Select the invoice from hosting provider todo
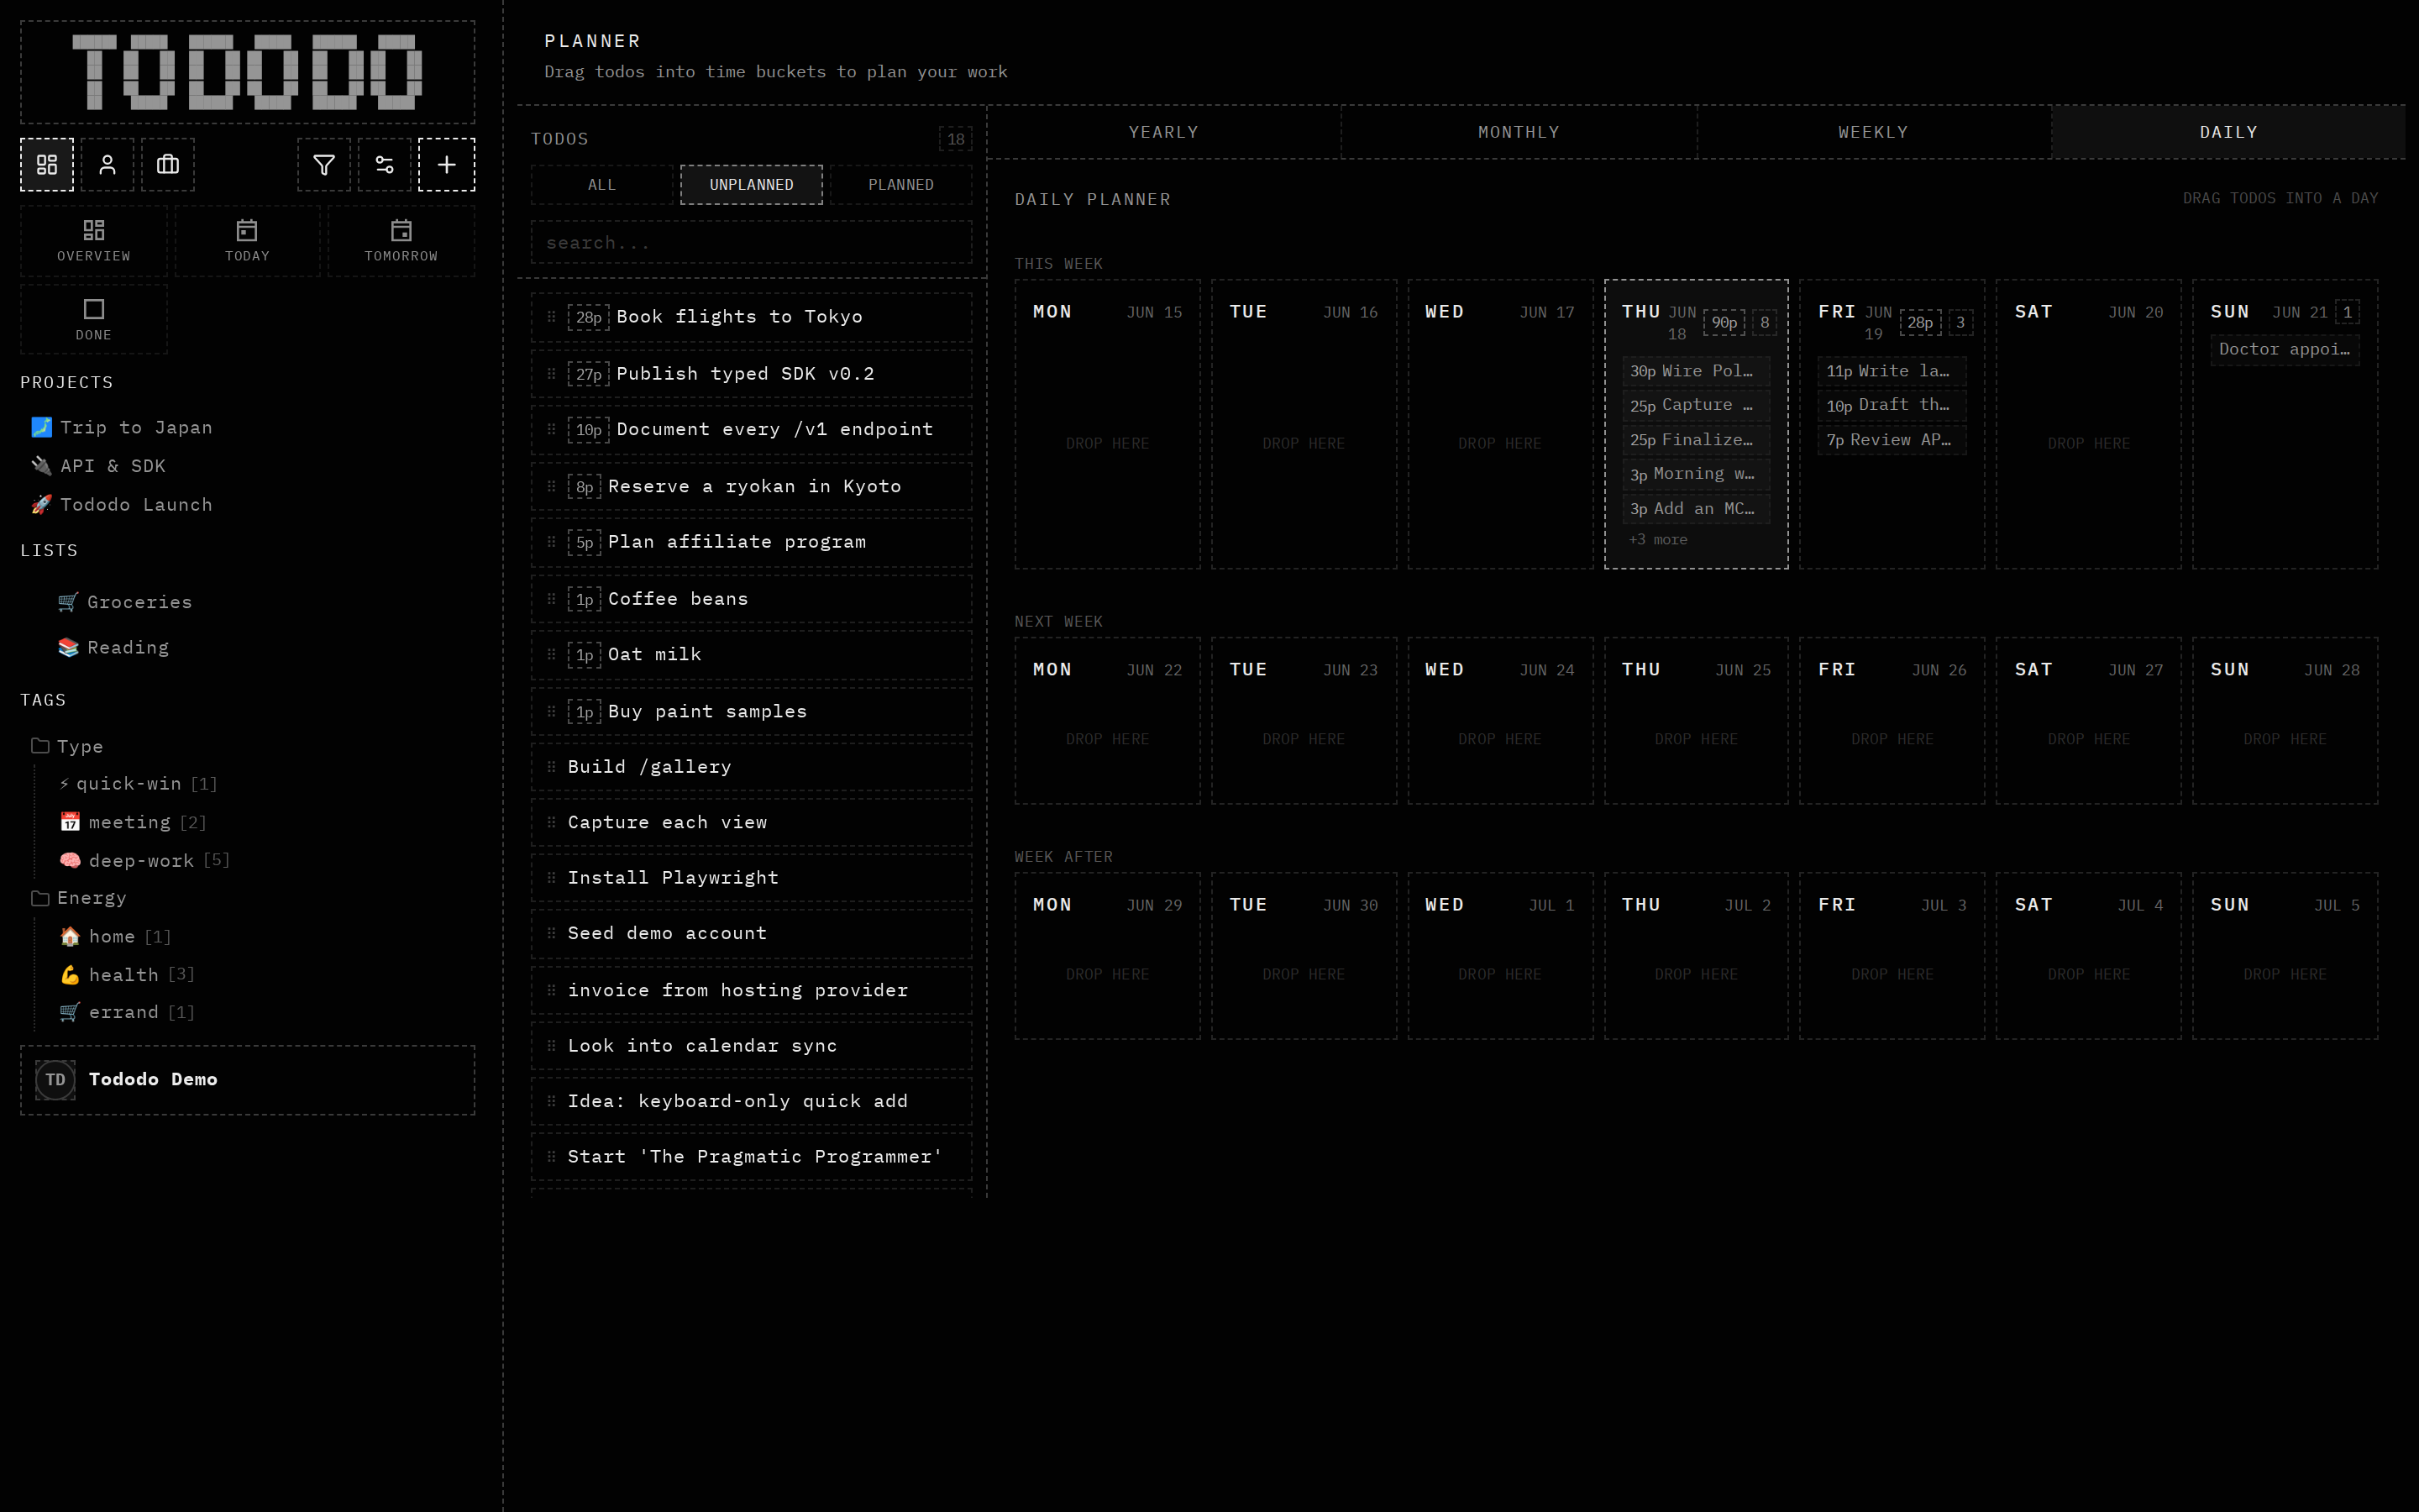The image size is (2419, 1512). coord(752,991)
